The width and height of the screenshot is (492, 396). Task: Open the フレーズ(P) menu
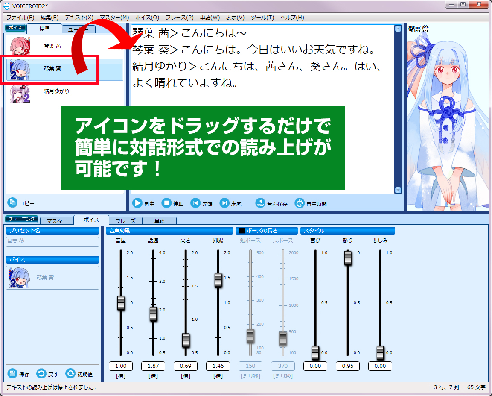click(179, 18)
